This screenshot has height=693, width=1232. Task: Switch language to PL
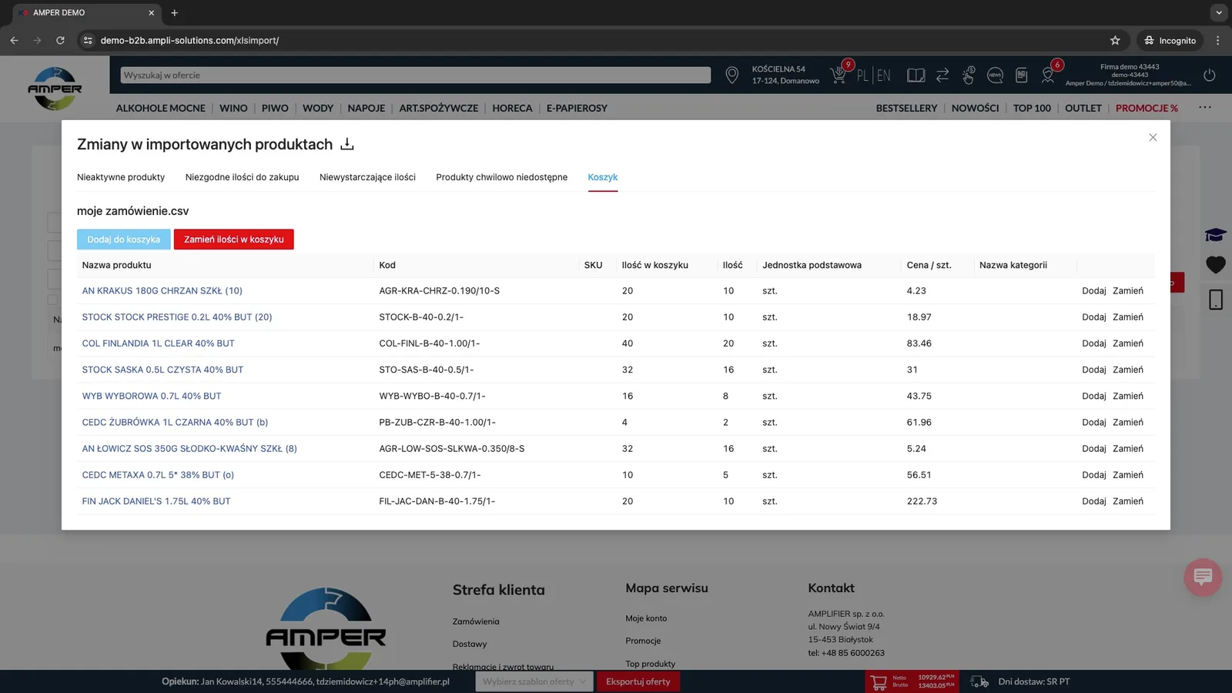[x=862, y=75]
